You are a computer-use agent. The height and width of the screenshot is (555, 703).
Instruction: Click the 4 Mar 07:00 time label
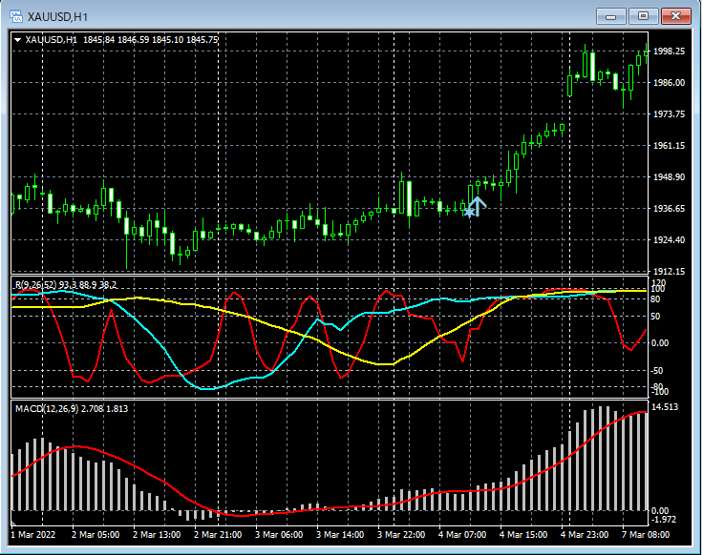[x=462, y=534]
